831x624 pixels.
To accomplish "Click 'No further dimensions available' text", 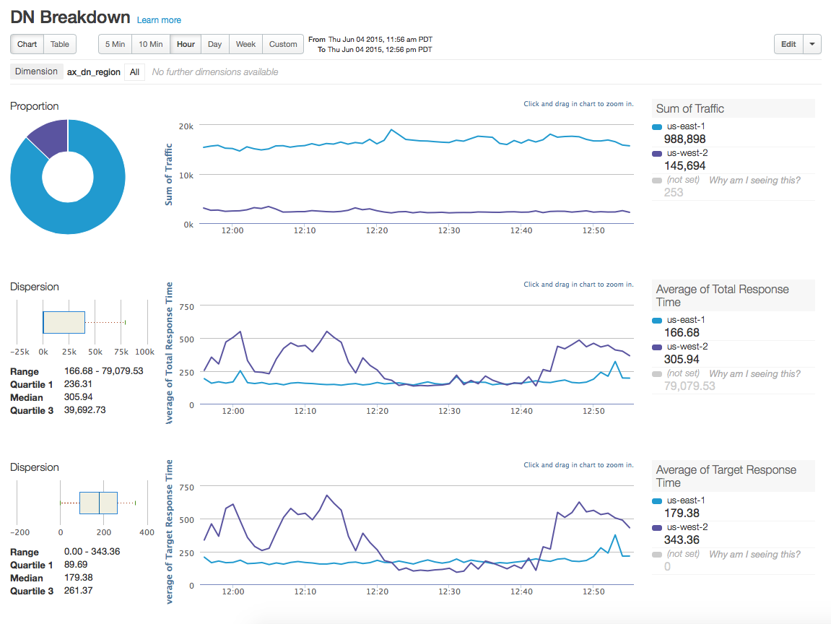I will 214,72.
